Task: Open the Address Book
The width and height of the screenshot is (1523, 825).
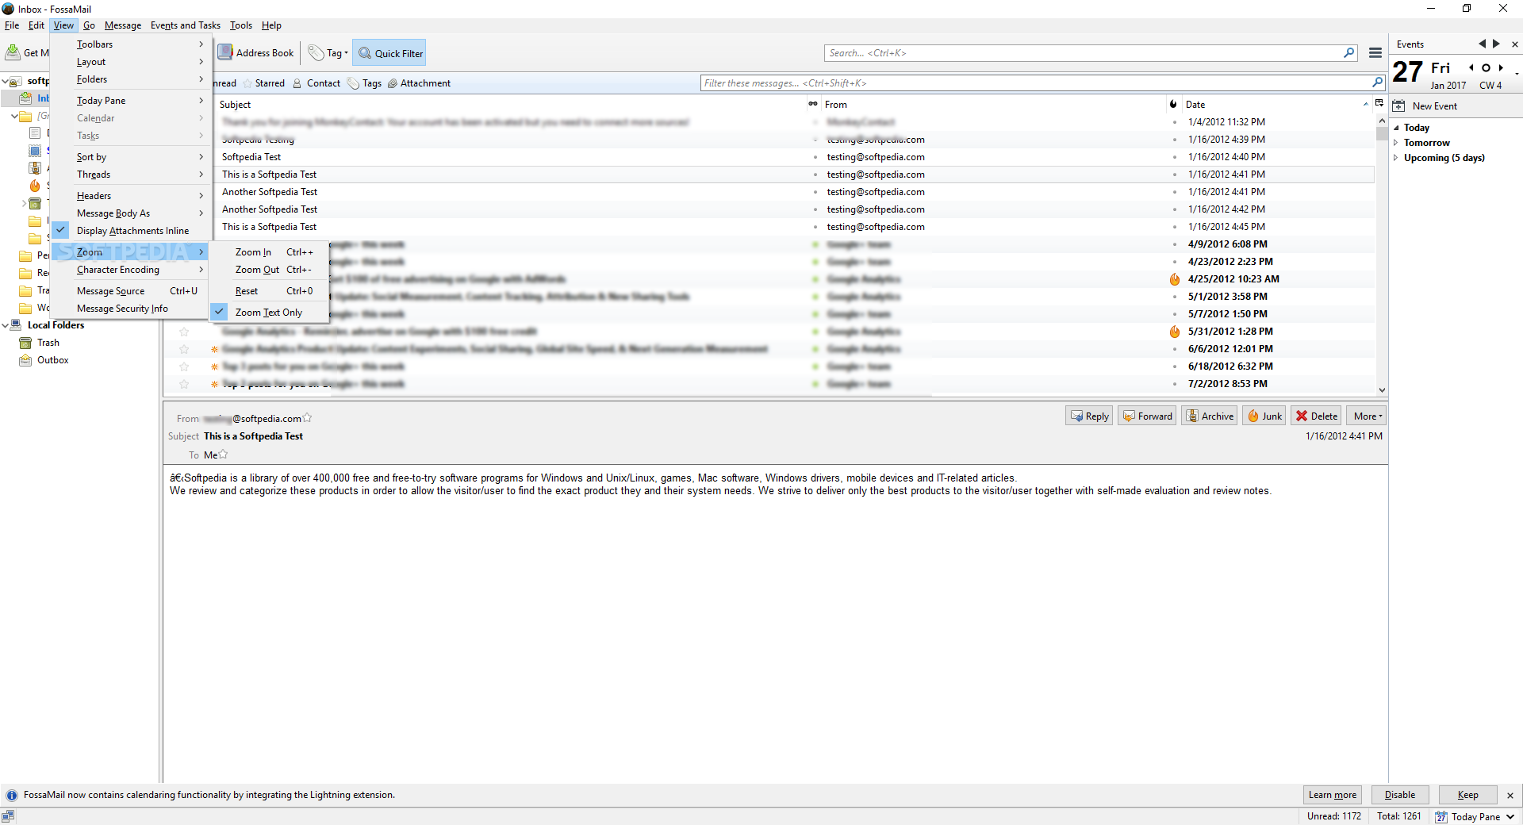Action: [x=256, y=53]
